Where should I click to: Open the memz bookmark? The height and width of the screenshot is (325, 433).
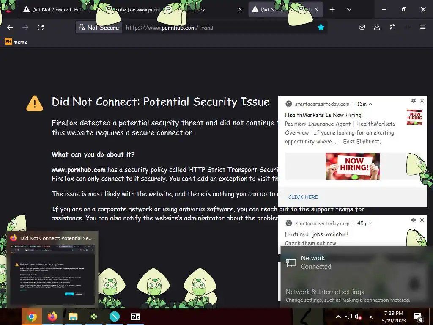pos(16,42)
